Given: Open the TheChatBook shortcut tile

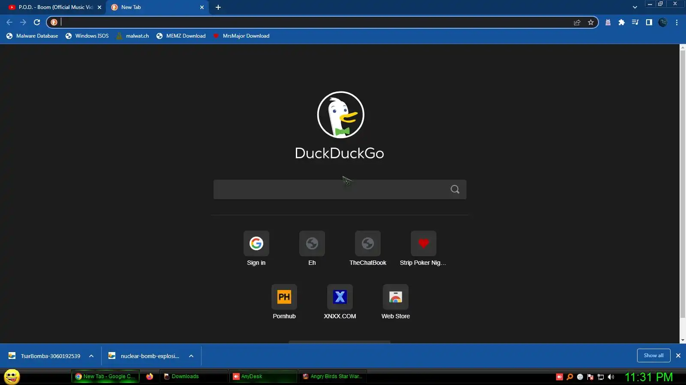Looking at the screenshot, I should [x=368, y=249].
